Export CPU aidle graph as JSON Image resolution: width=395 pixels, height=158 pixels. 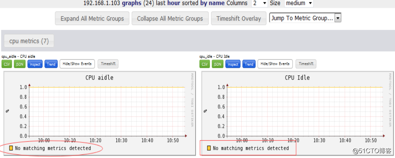[20, 64]
